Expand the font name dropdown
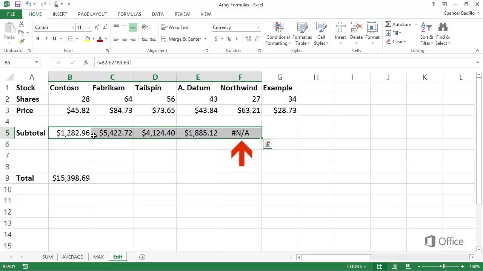 click(x=73, y=27)
